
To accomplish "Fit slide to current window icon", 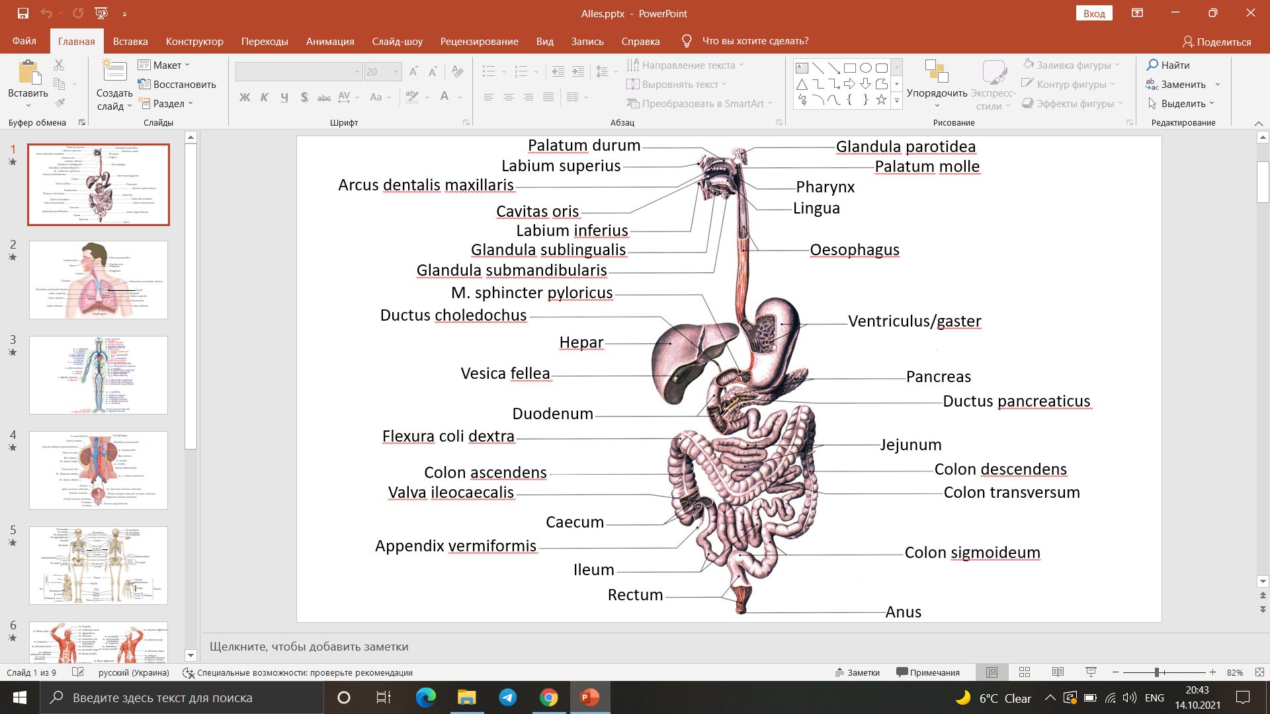I will pos(1259,672).
